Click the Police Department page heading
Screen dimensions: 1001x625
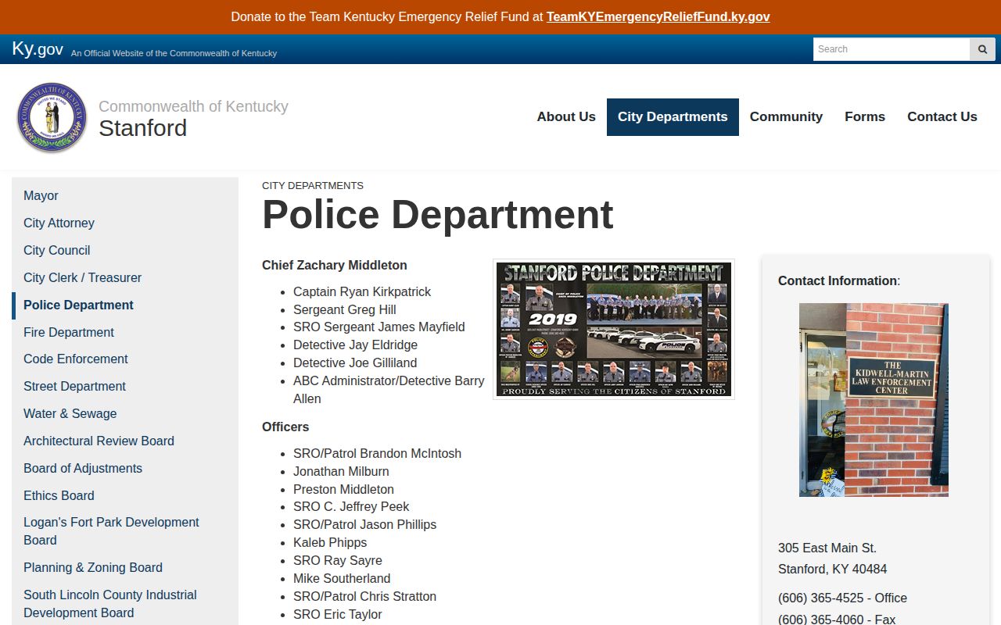pyautogui.click(x=437, y=214)
